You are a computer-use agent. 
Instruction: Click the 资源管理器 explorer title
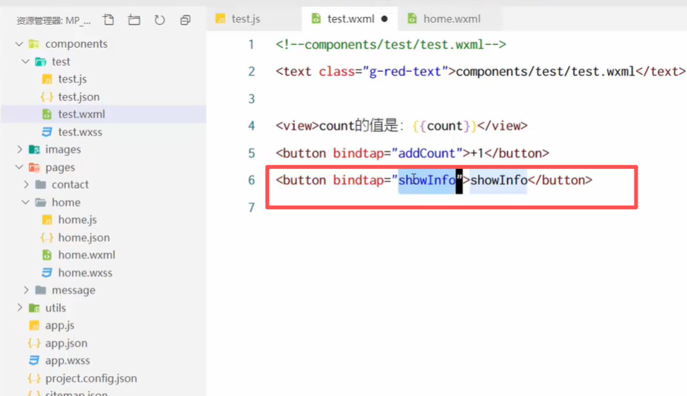pyautogui.click(x=53, y=21)
